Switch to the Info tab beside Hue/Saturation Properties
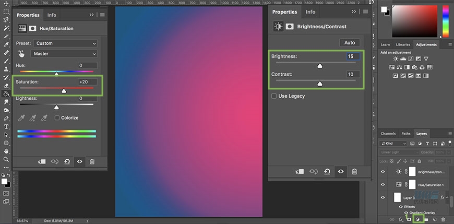The height and width of the screenshot is (224, 454). [52, 15]
